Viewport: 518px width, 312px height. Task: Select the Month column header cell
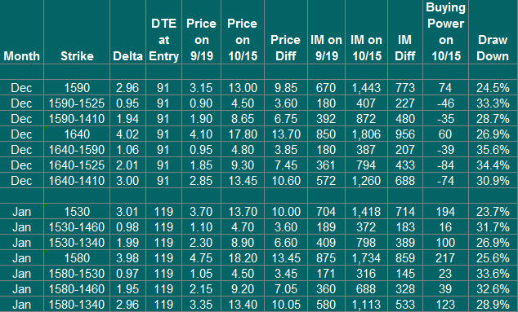coord(21,32)
